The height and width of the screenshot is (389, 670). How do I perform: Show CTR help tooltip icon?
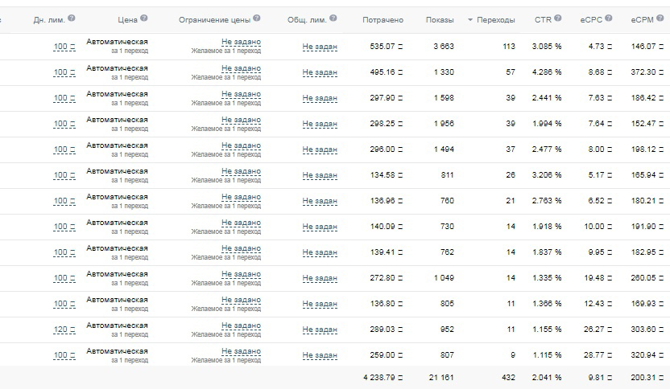[557, 18]
